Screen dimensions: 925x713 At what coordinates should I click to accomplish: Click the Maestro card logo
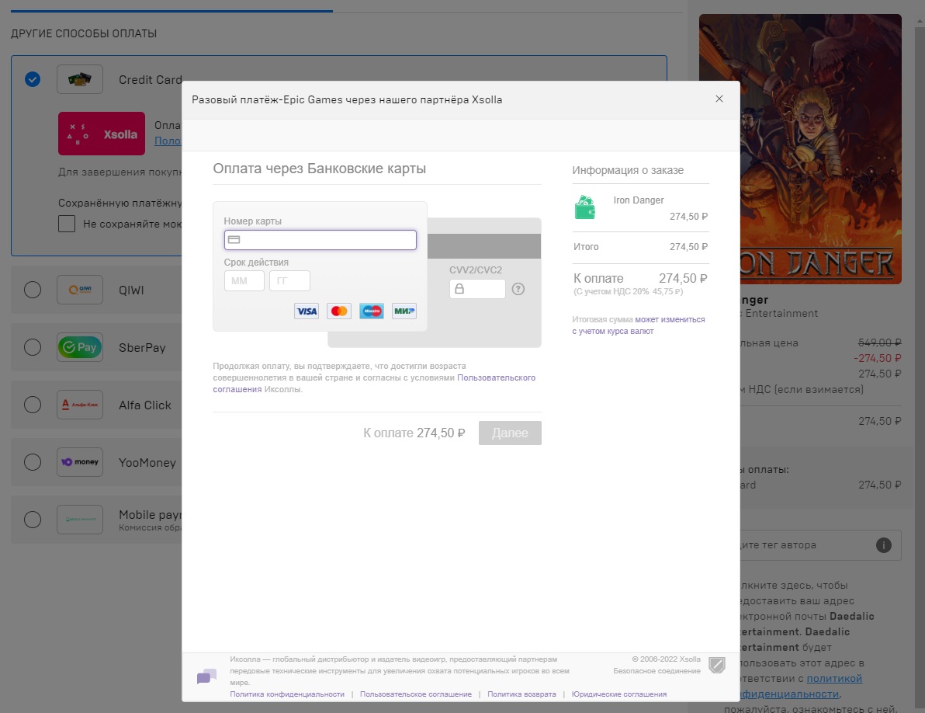pos(372,311)
